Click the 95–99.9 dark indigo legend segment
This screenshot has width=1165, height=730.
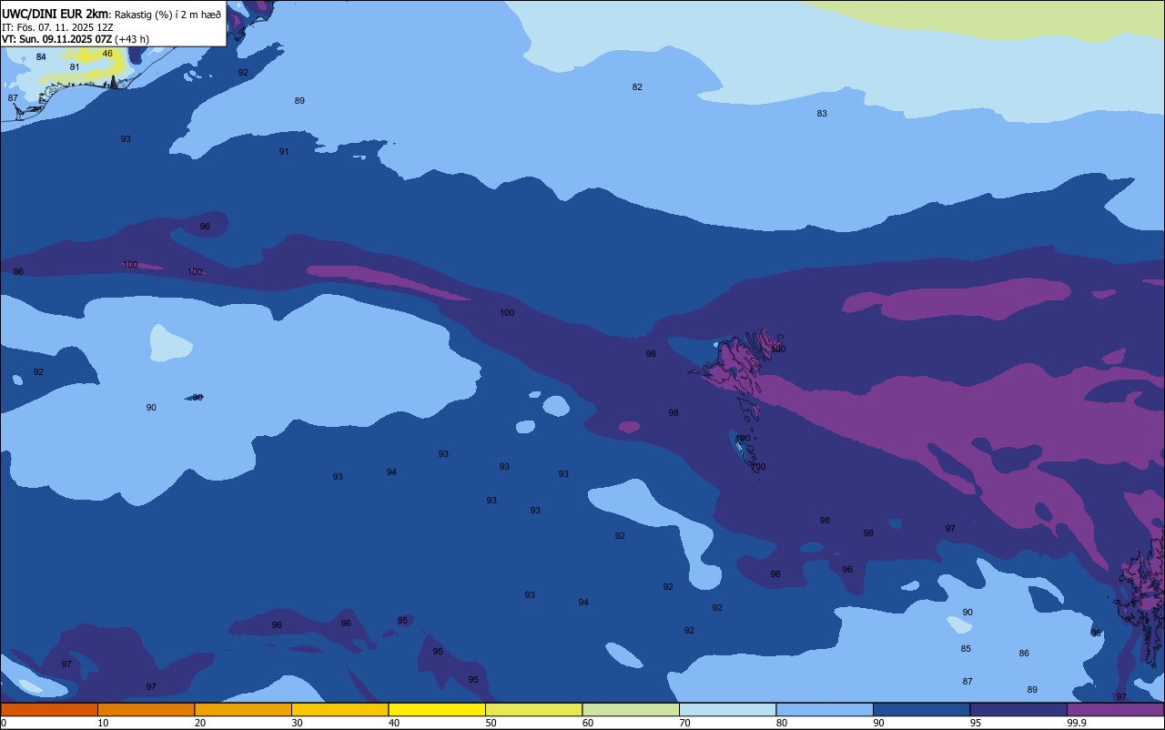[1018, 709]
